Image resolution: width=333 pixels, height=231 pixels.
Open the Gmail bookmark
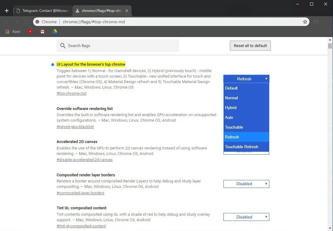click(43, 31)
